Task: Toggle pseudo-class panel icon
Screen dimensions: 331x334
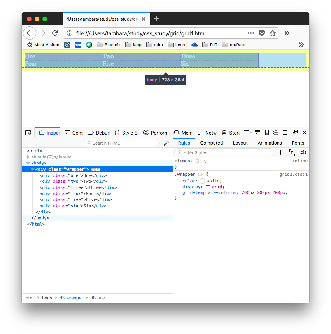Action: tap(292, 152)
